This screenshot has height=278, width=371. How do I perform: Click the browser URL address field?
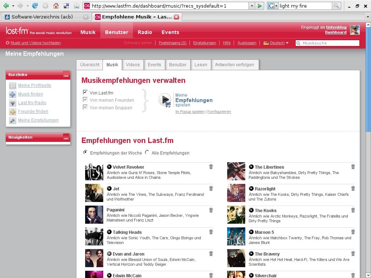coord(166,6)
